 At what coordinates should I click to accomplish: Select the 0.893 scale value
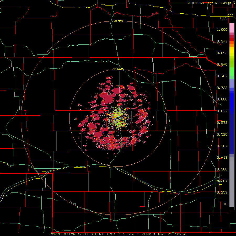222,53
